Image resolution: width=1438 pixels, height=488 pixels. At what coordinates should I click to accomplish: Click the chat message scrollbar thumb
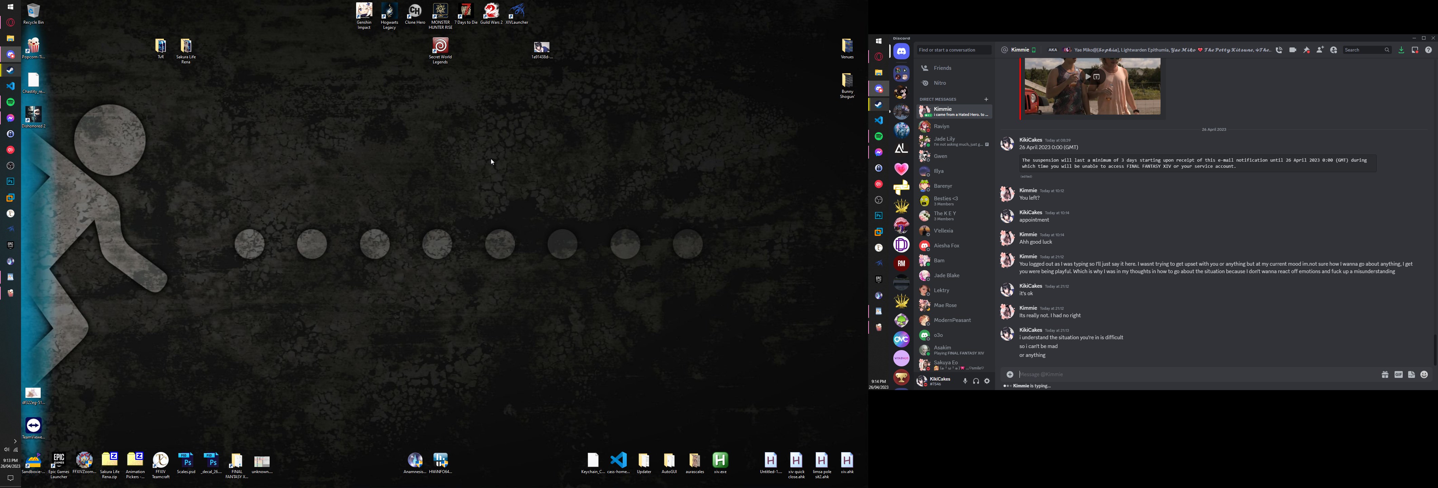point(1435,350)
